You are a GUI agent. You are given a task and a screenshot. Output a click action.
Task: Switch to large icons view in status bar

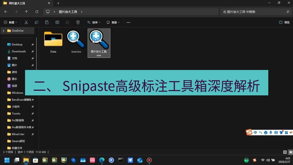tap(291, 152)
